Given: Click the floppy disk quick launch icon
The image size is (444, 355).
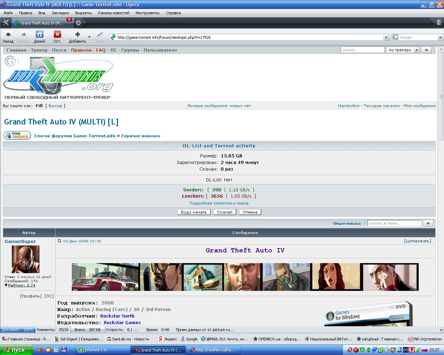Looking at the screenshot, I should click(x=64, y=350).
